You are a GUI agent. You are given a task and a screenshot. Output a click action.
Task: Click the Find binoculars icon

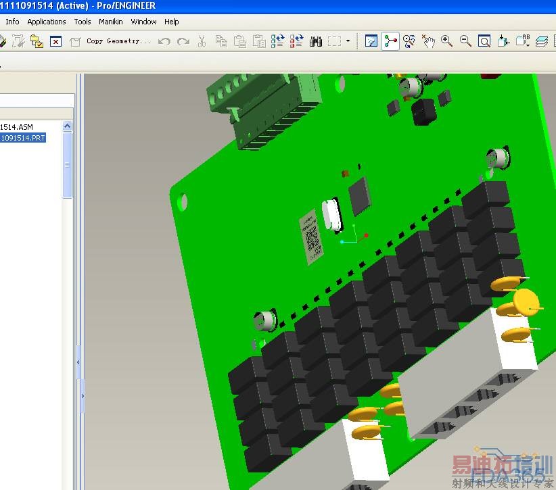tap(316, 41)
